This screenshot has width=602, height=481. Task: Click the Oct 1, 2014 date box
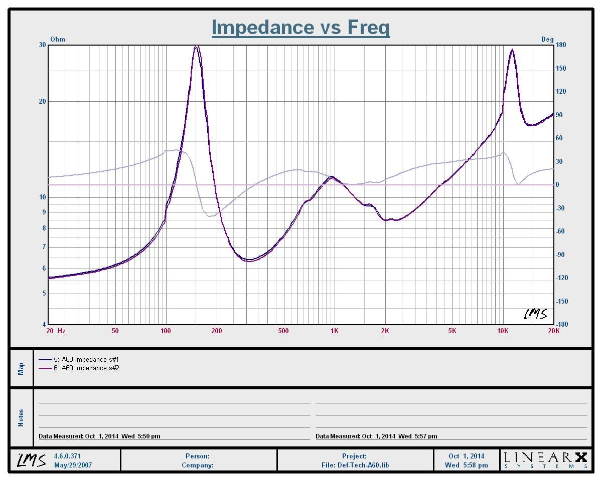pos(467,456)
